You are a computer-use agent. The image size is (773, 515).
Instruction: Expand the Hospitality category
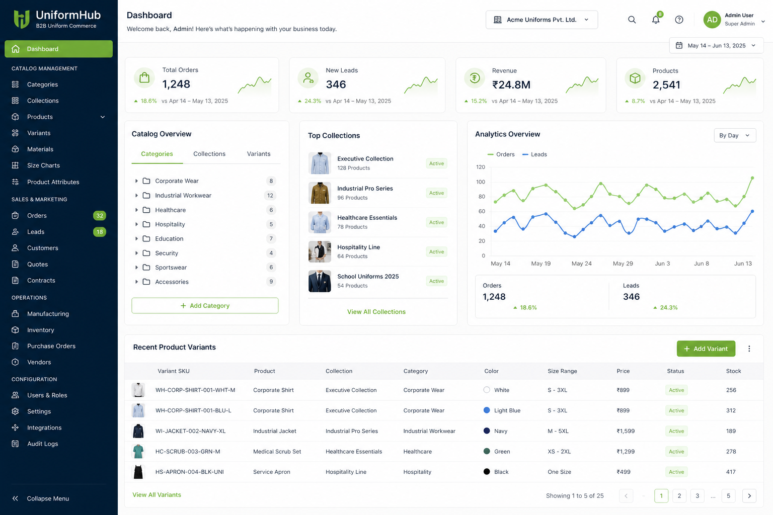click(136, 224)
